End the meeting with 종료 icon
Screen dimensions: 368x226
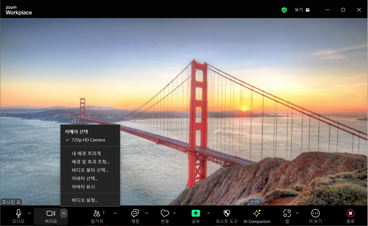point(351,213)
